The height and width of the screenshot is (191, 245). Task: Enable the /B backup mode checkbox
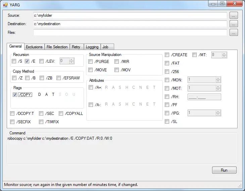(x=27, y=78)
